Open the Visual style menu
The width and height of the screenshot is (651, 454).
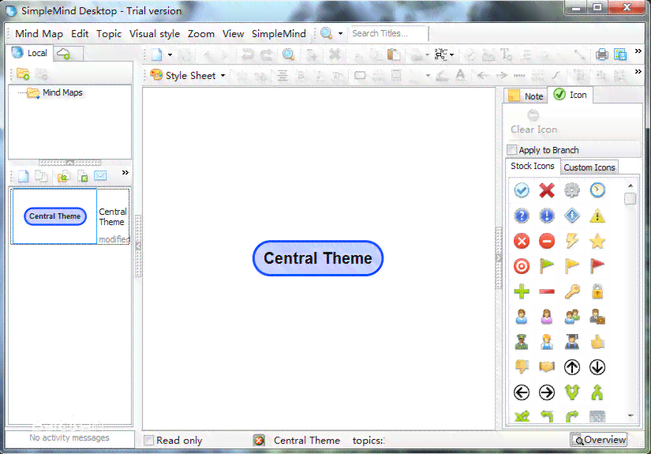click(x=155, y=34)
